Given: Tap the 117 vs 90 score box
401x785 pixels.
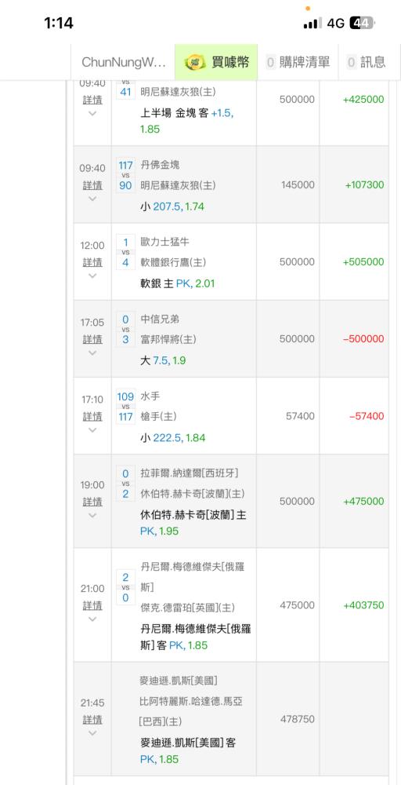Looking at the screenshot, I should [125, 175].
